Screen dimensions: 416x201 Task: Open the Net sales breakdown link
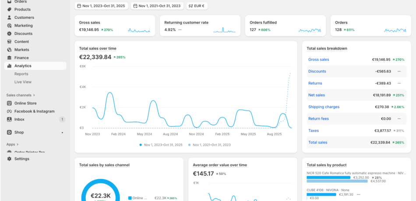(316, 95)
